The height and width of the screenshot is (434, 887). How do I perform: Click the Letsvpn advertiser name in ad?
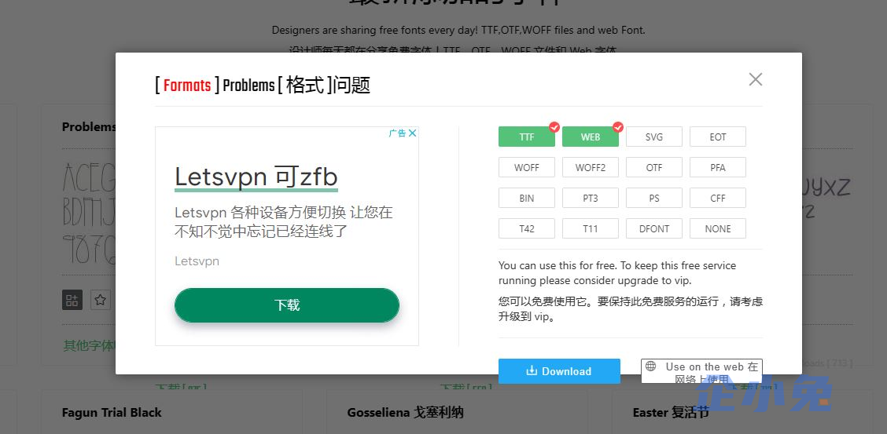click(x=197, y=261)
